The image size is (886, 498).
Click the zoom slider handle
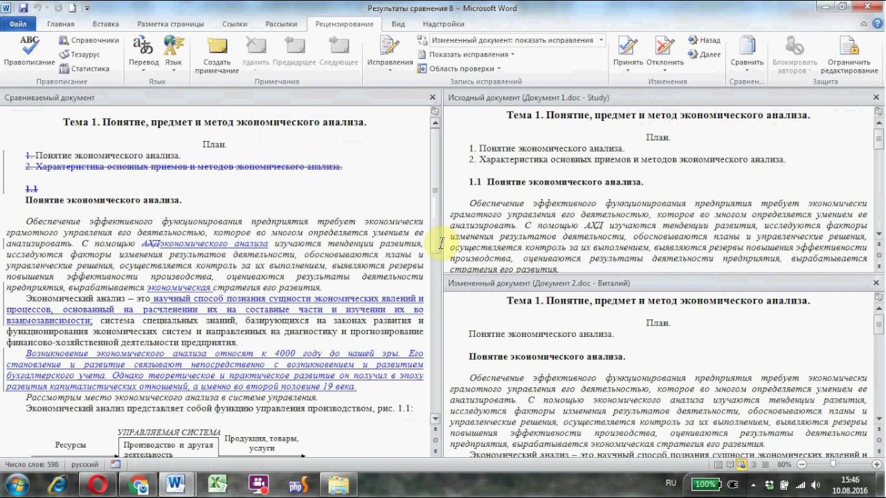(832, 465)
